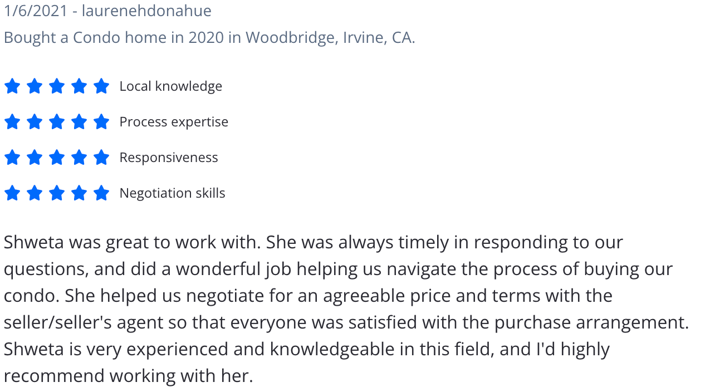Click the first star of Process expertise
The height and width of the screenshot is (392, 715).
[12, 122]
